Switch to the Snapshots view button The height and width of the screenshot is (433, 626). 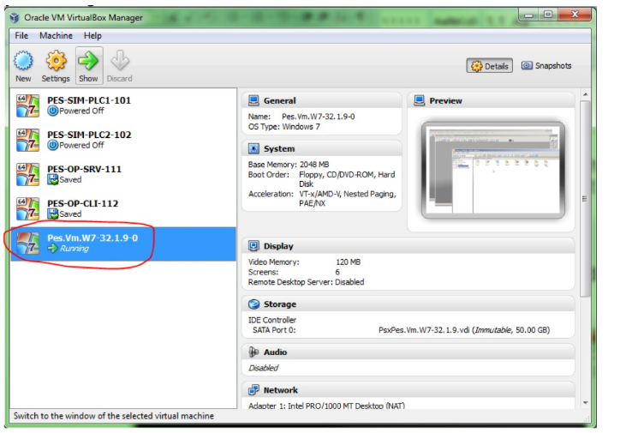coord(546,65)
